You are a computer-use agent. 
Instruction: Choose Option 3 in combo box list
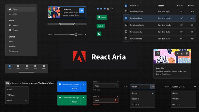pos(143,104)
